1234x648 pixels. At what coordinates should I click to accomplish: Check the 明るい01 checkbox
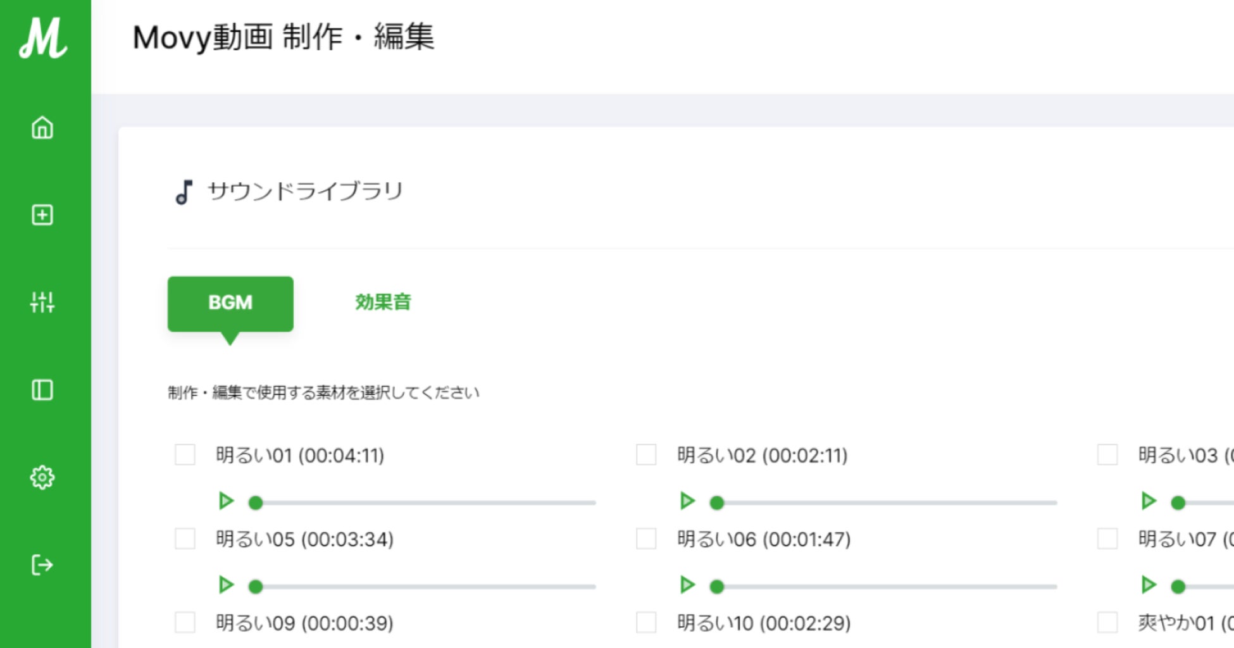tap(185, 454)
